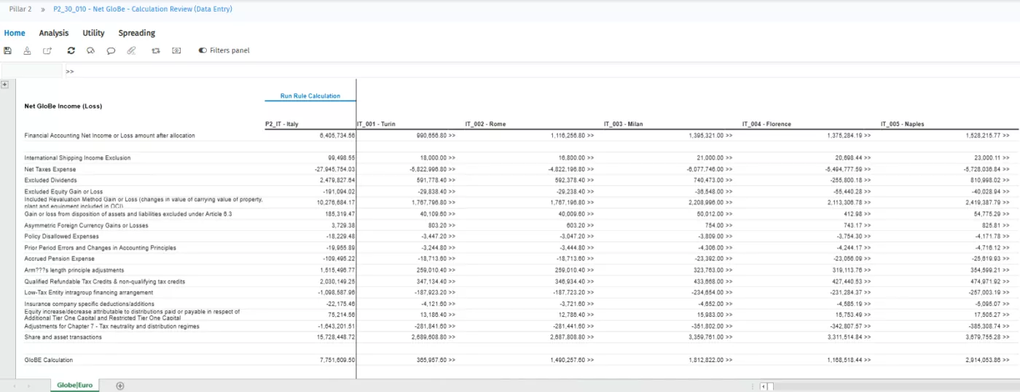Click the Refresh icon in the toolbar
Viewport: 1020px width, 392px height.
71,51
